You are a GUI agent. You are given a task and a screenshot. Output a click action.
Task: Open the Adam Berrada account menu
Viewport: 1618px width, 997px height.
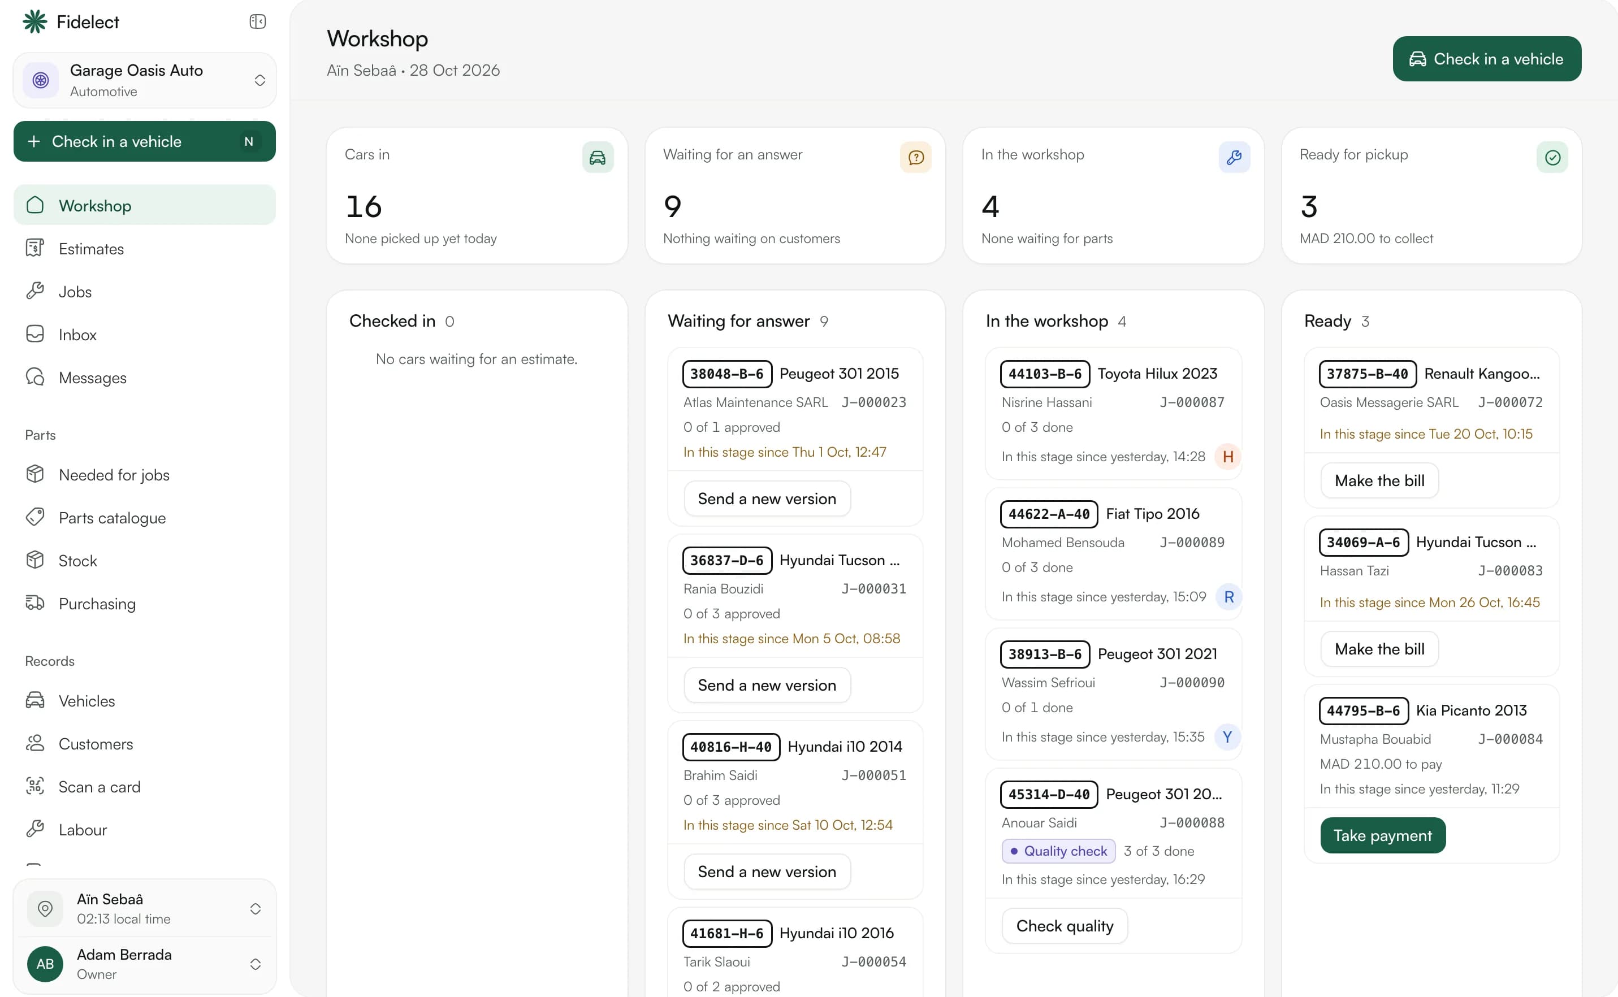145,964
